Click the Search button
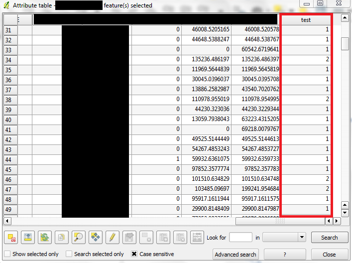This screenshot has width=352, height=263. 329,238
